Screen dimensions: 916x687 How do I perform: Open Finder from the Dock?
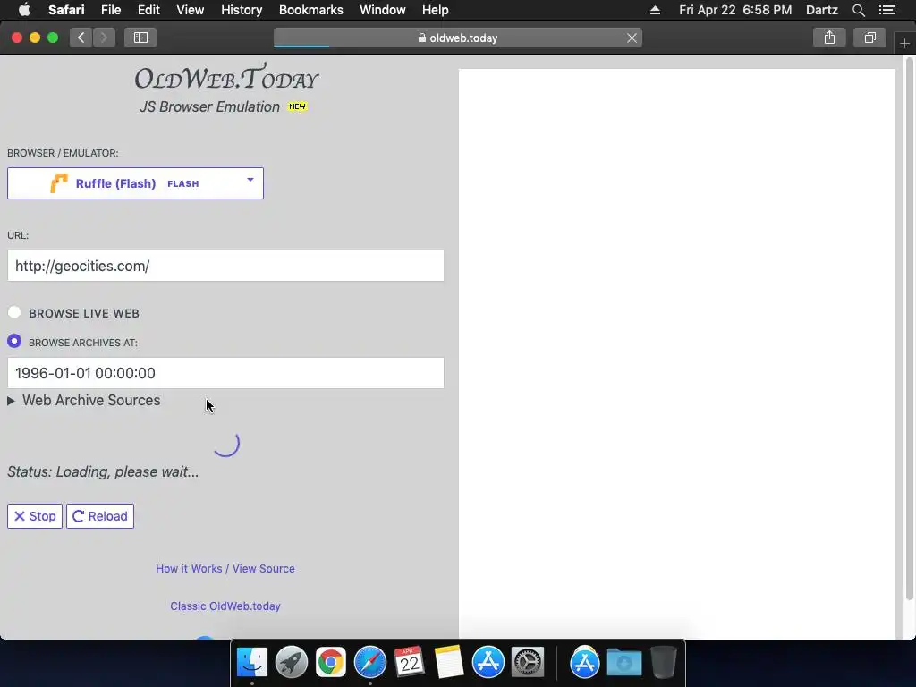pos(251,663)
